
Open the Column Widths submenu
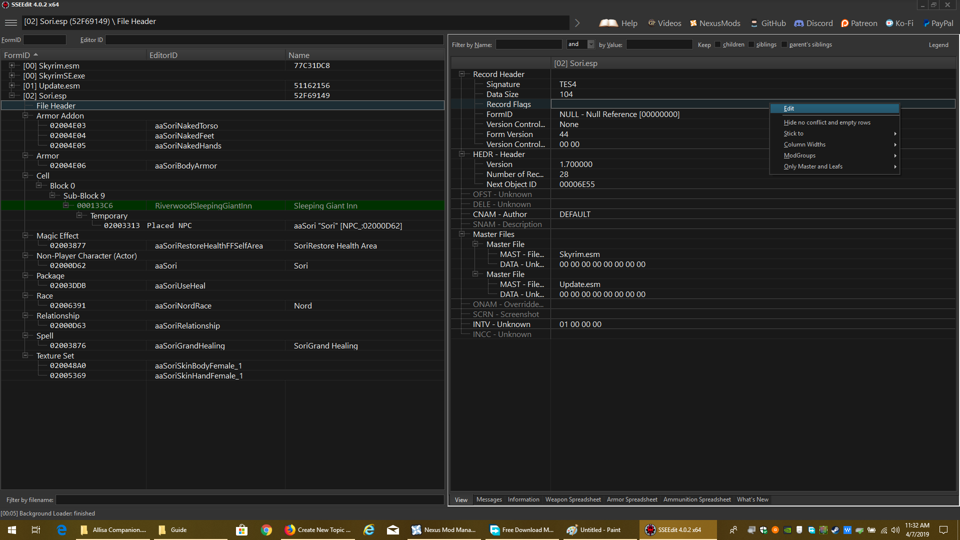tap(834, 144)
